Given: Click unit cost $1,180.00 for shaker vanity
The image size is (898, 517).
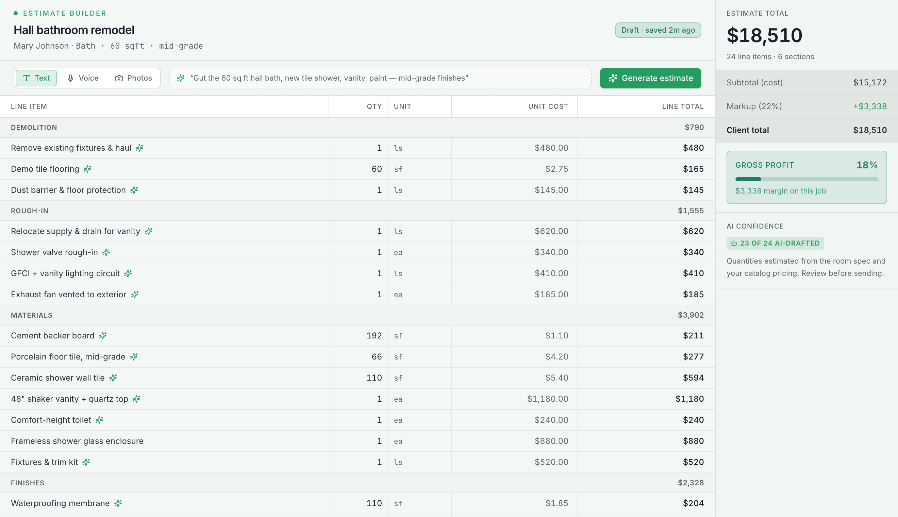Looking at the screenshot, I should pyautogui.click(x=548, y=399).
